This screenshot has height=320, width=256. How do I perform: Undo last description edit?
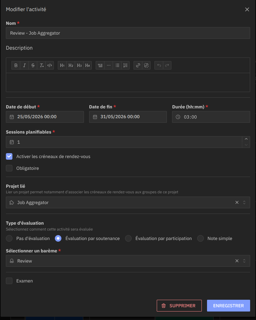159,65
